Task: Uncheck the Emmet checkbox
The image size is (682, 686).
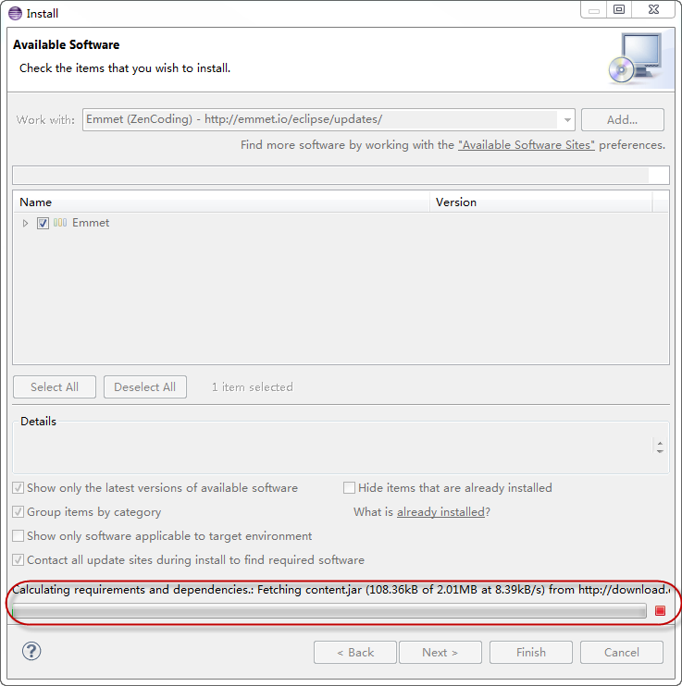Action: click(43, 223)
